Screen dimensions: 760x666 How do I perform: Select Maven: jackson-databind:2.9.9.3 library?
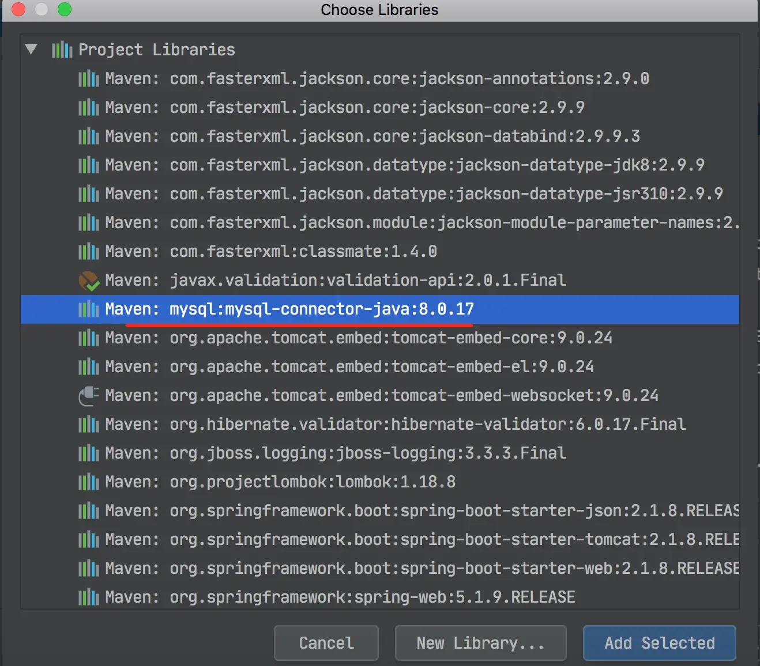click(380, 136)
